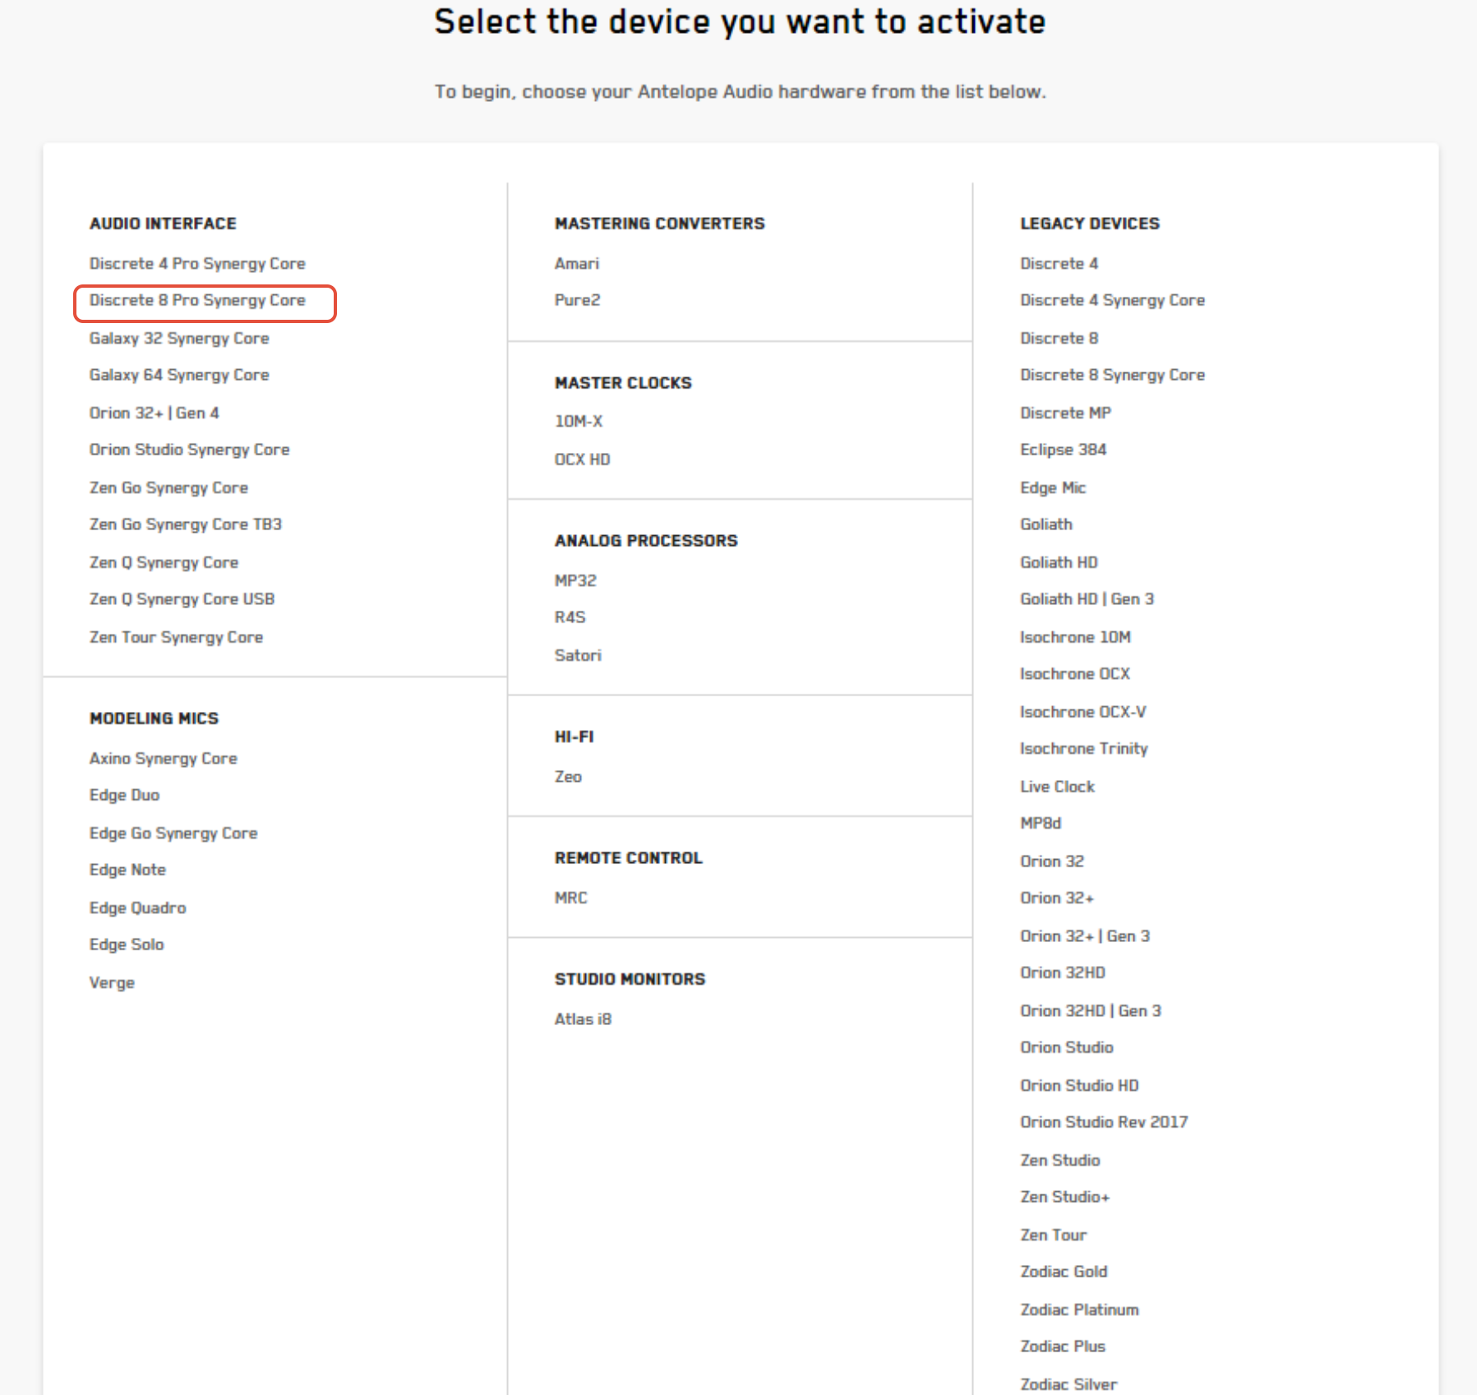The height and width of the screenshot is (1395, 1477).
Task: Choose Discrete 8 Pro Synergy Core
Action: pyautogui.click(x=197, y=301)
